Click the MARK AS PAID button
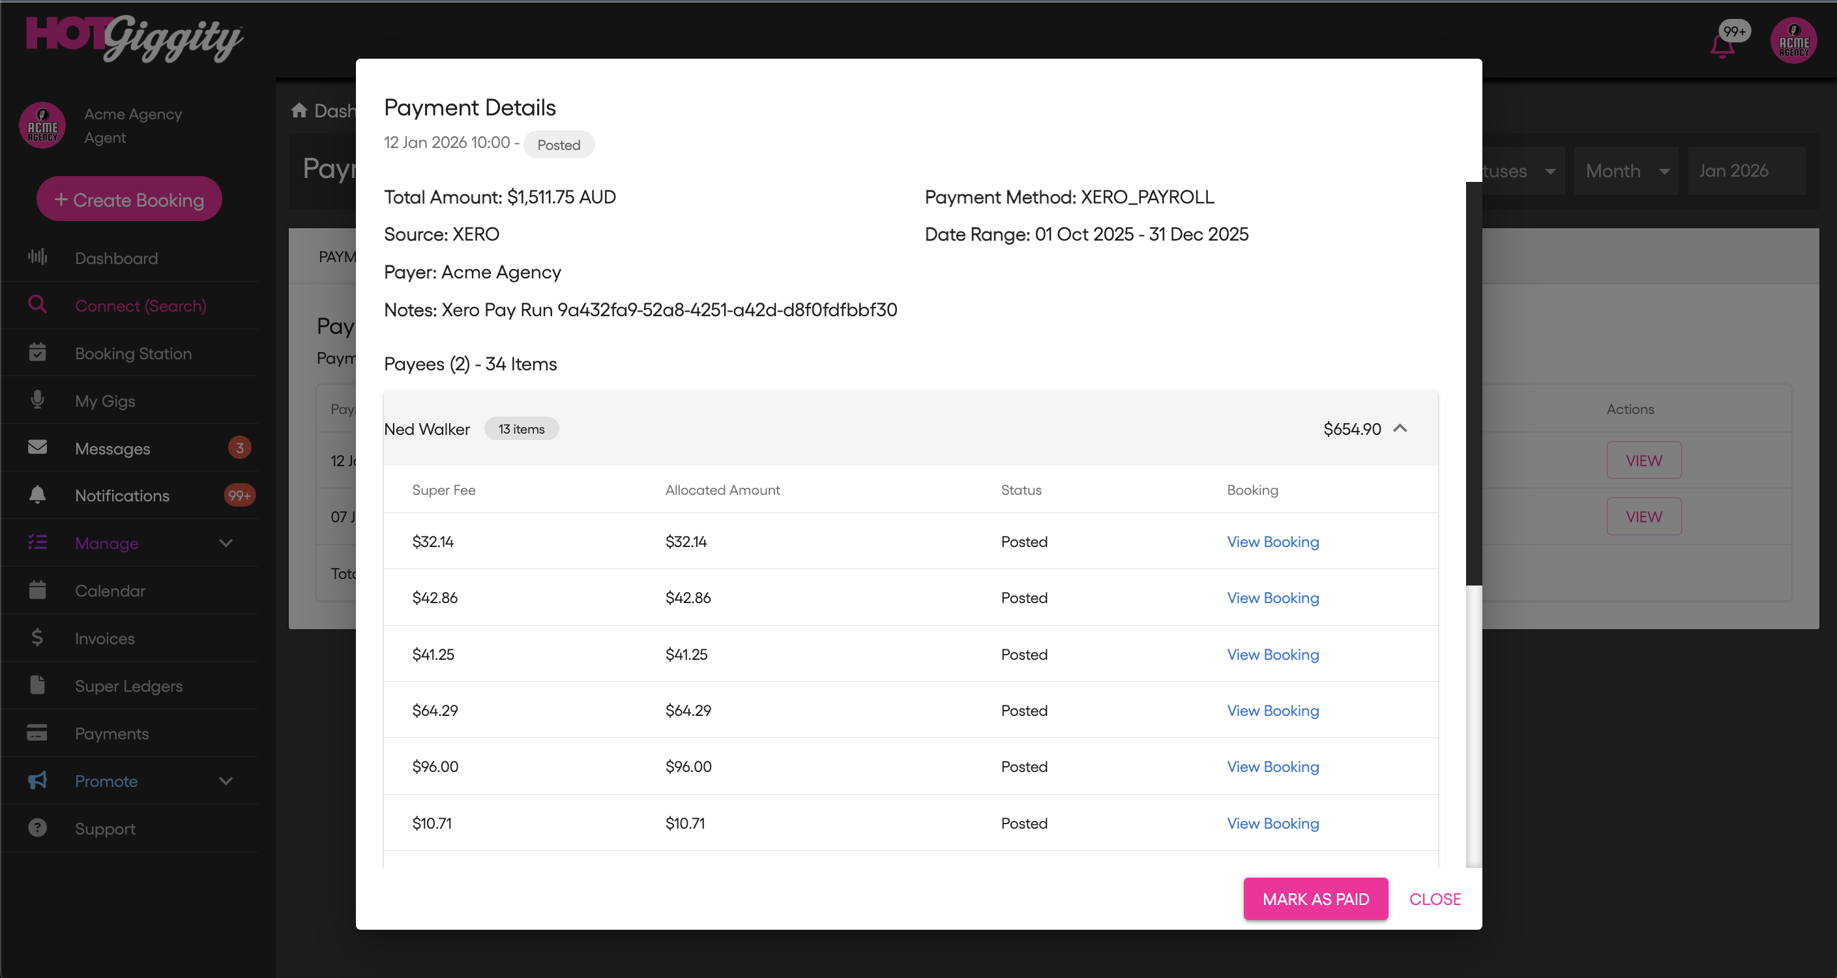 point(1315,899)
